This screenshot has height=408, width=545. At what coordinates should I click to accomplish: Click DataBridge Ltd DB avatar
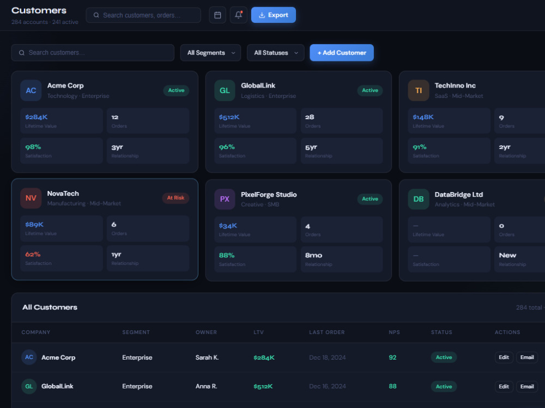coord(419,199)
